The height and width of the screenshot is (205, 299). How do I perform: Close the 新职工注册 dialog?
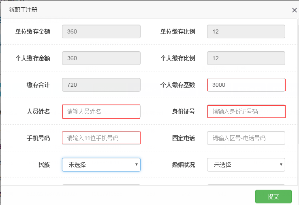coord(294,10)
